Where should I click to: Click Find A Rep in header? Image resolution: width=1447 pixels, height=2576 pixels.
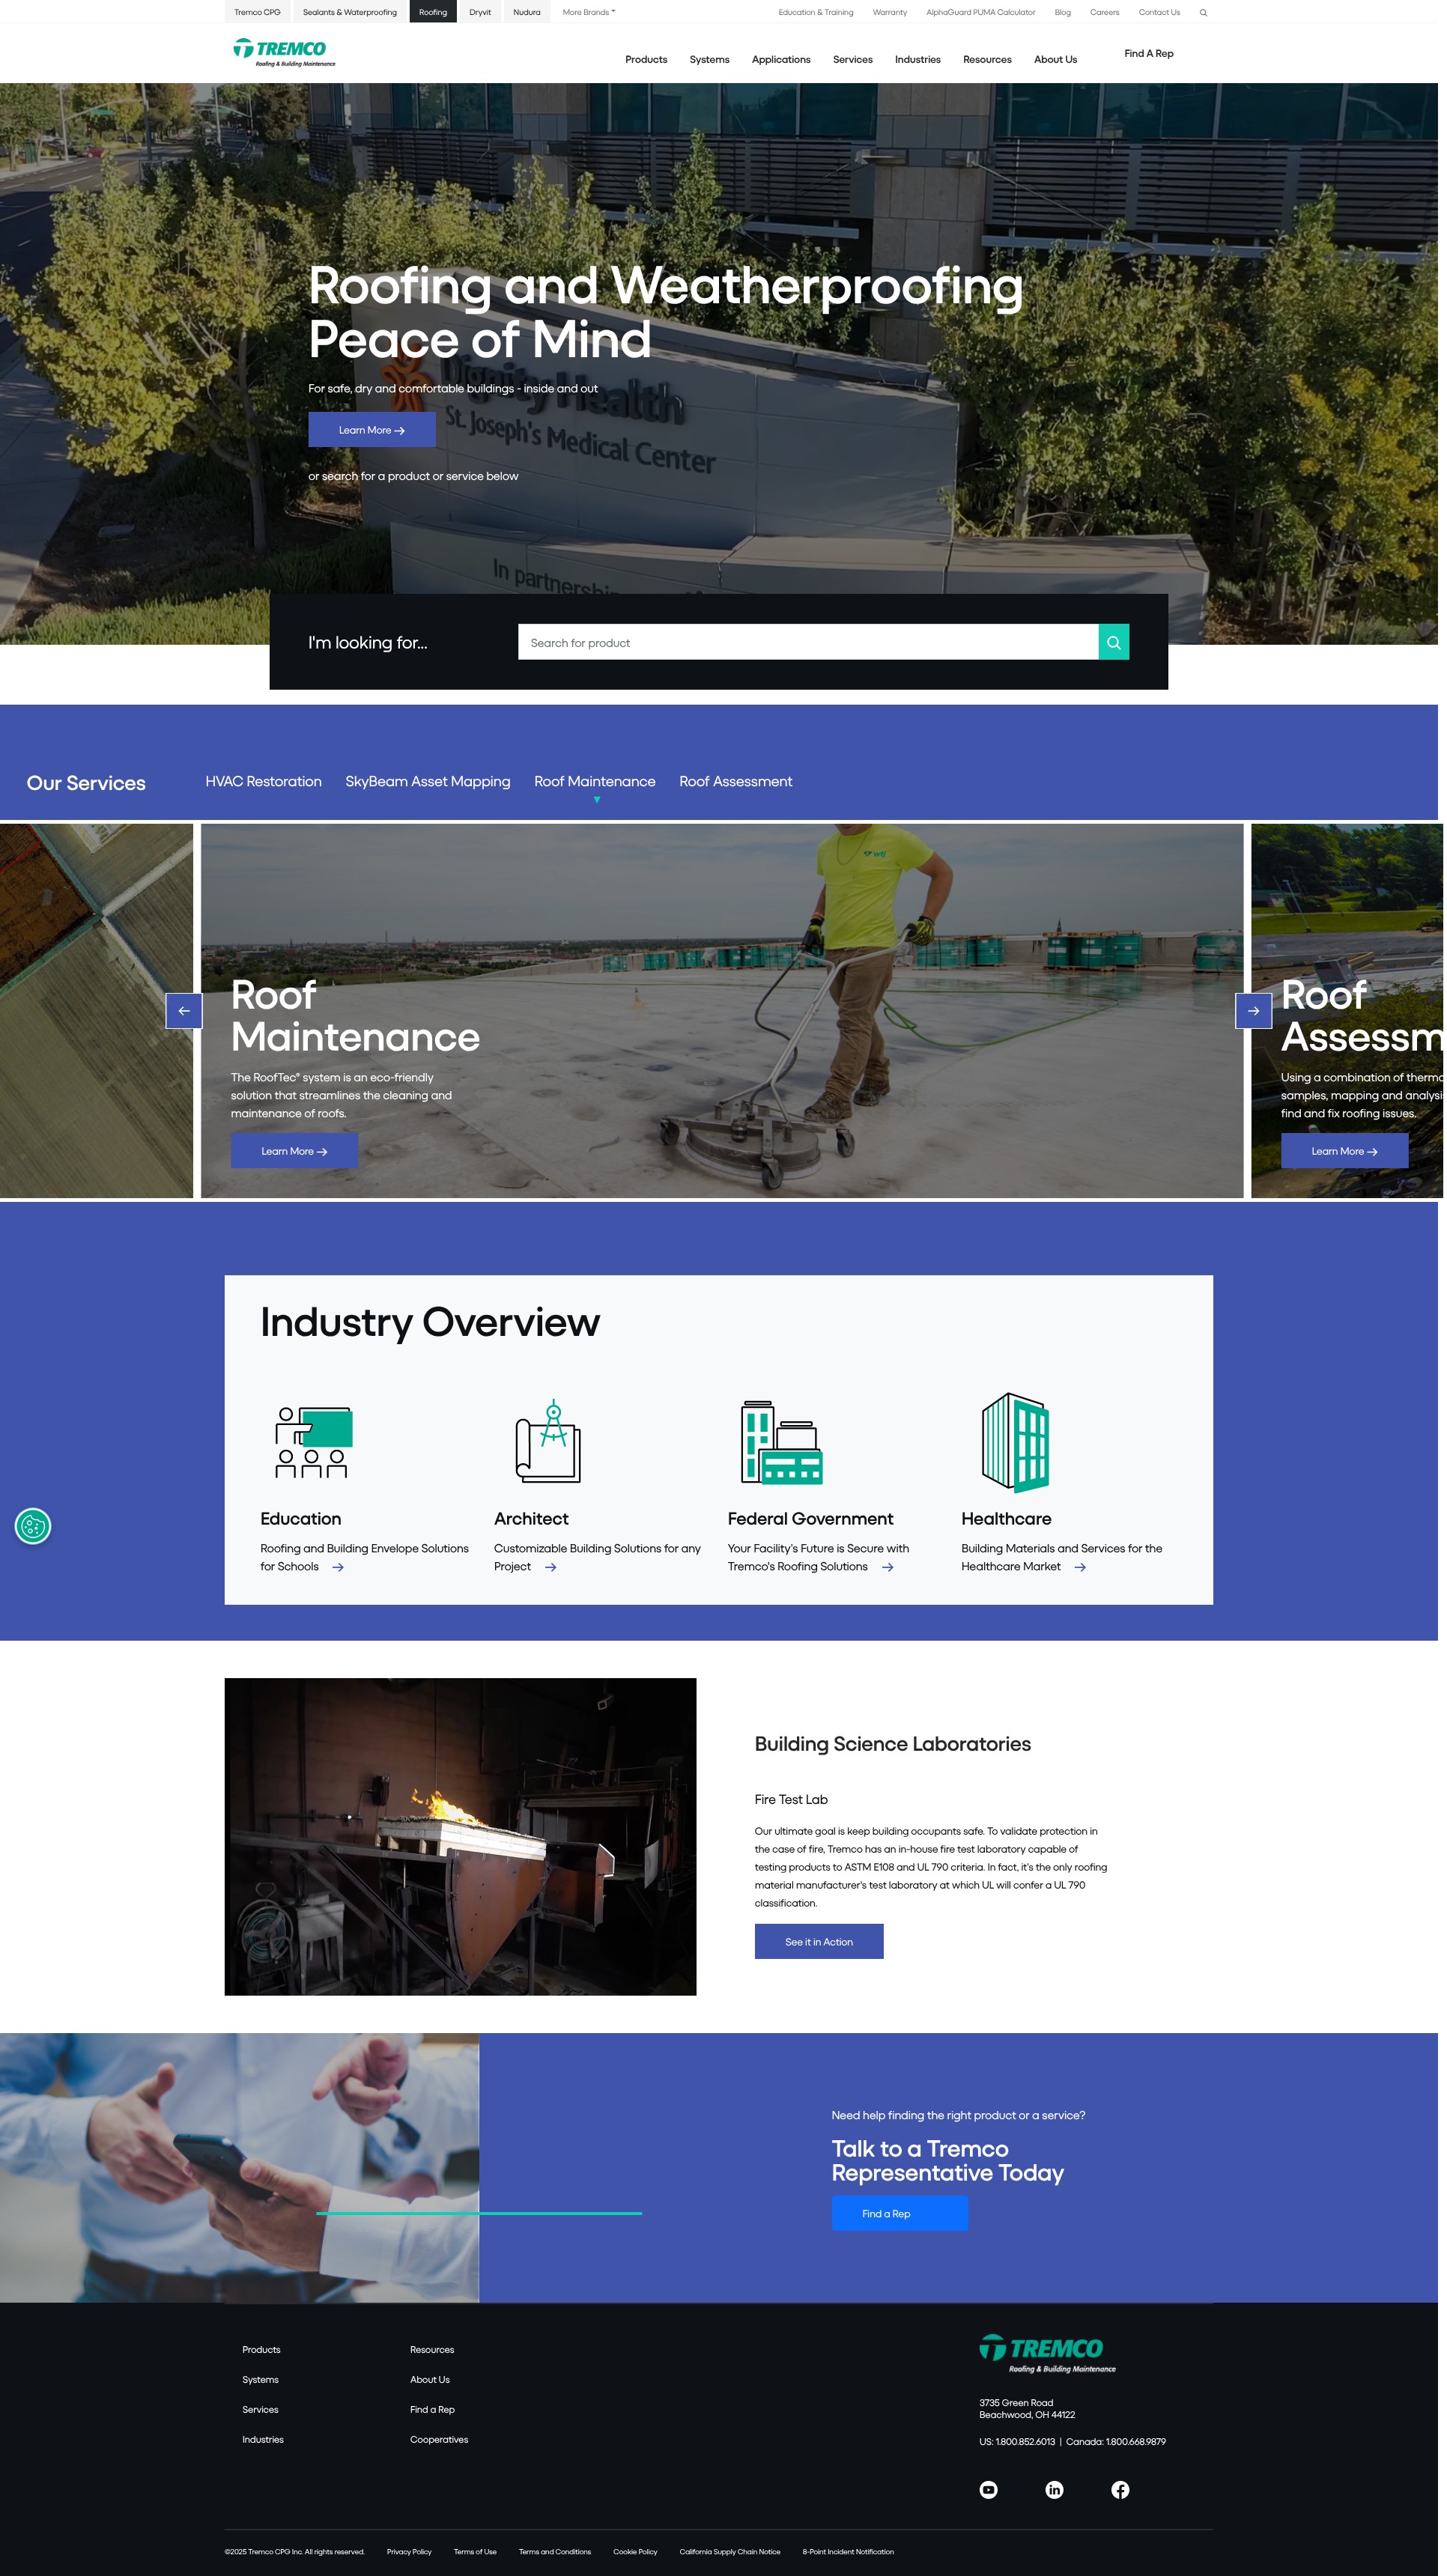click(x=1148, y=54)
